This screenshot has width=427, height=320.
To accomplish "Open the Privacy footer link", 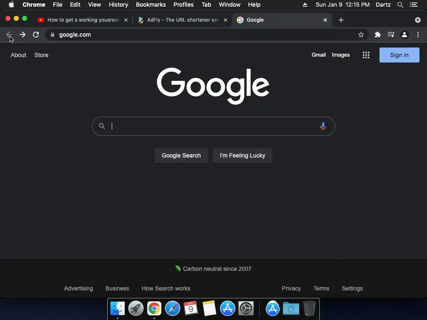I will [291, 288].
